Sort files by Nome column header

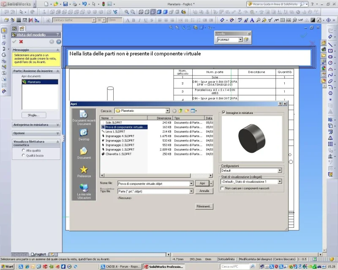[x=124, y=118]
